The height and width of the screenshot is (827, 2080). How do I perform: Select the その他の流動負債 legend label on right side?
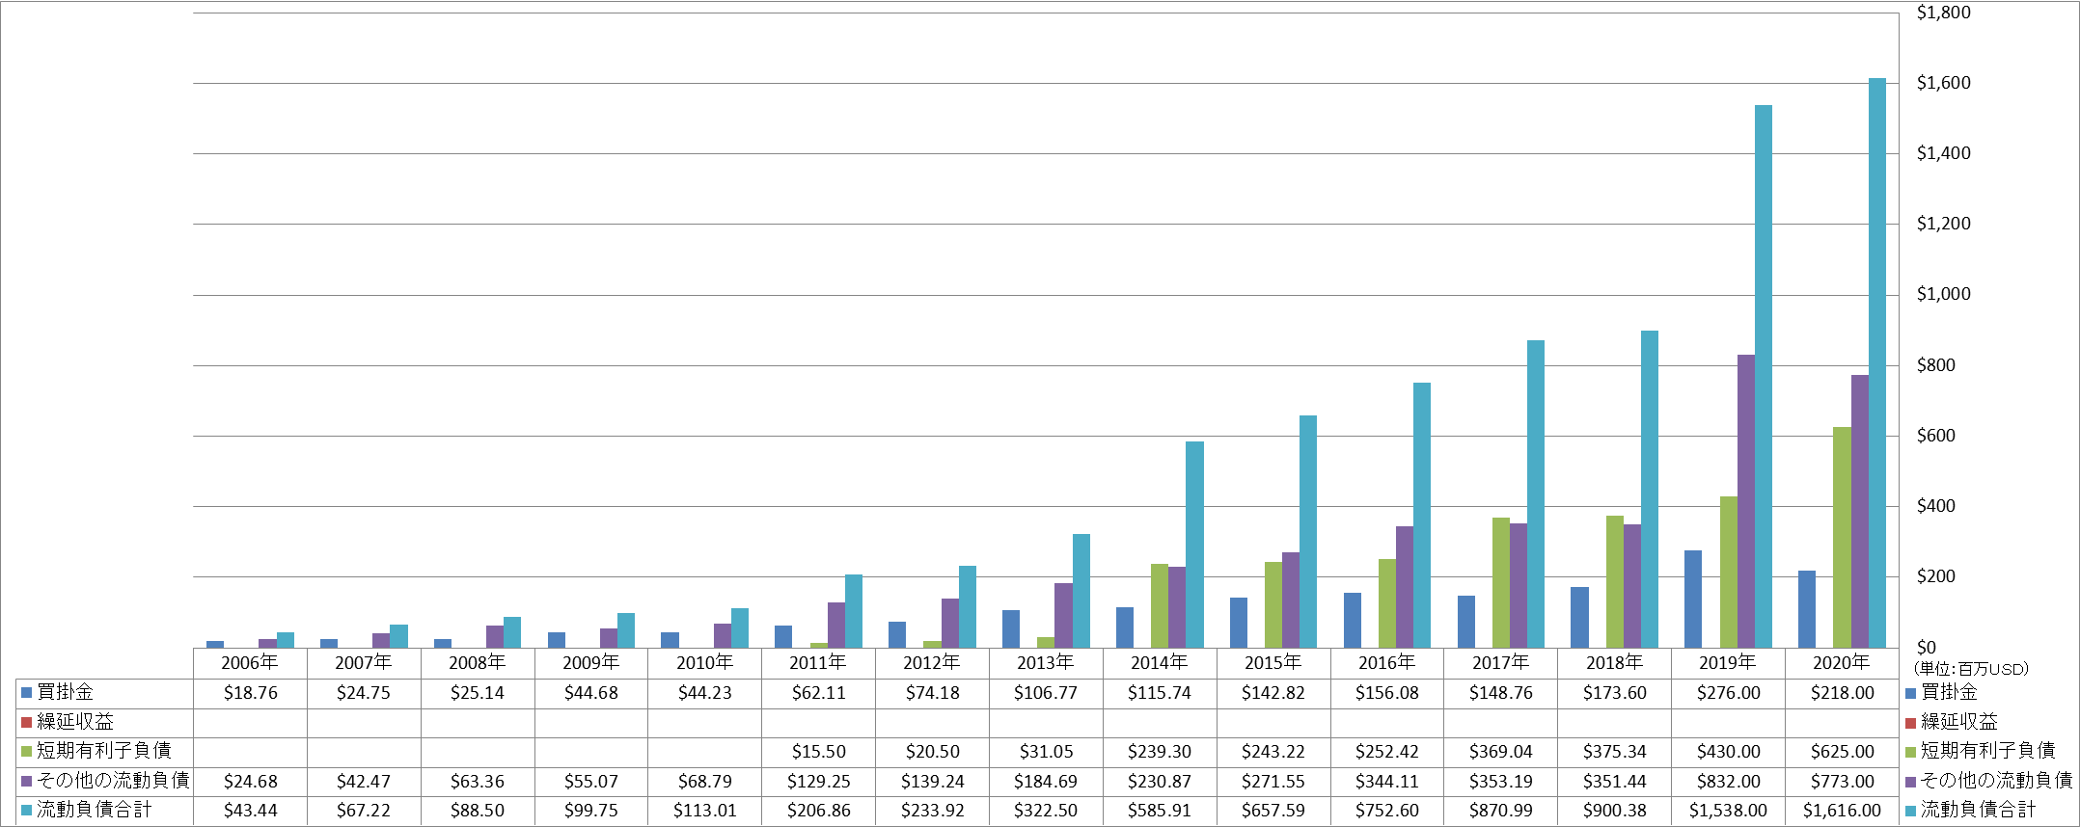pos(1996,781)
